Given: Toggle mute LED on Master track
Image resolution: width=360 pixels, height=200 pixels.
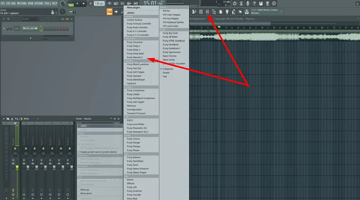Looking at the screenshot, I should [15, 149].
